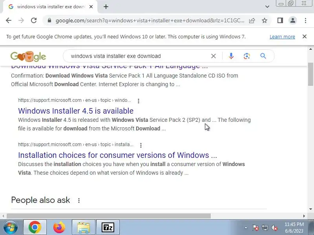Expand the tab search chevron

(x=267, y=7)
